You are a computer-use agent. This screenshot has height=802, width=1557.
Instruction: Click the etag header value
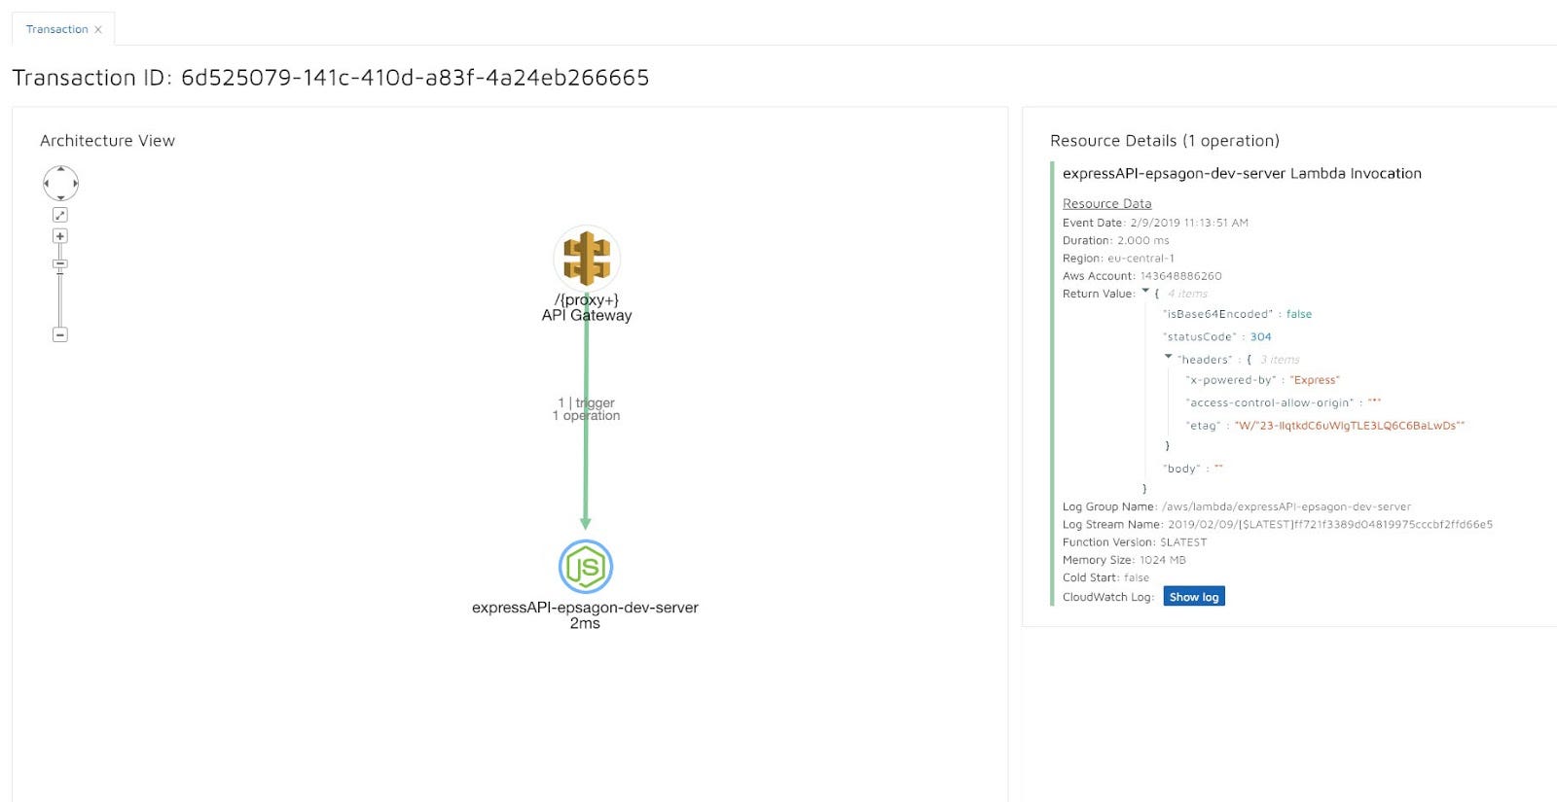point(1350,425)
